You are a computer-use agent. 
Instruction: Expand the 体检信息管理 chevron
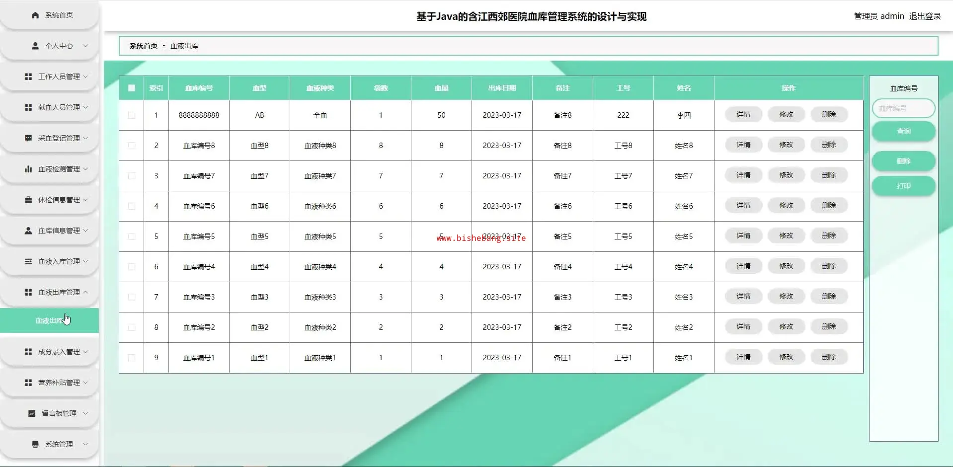click(85, 200)
